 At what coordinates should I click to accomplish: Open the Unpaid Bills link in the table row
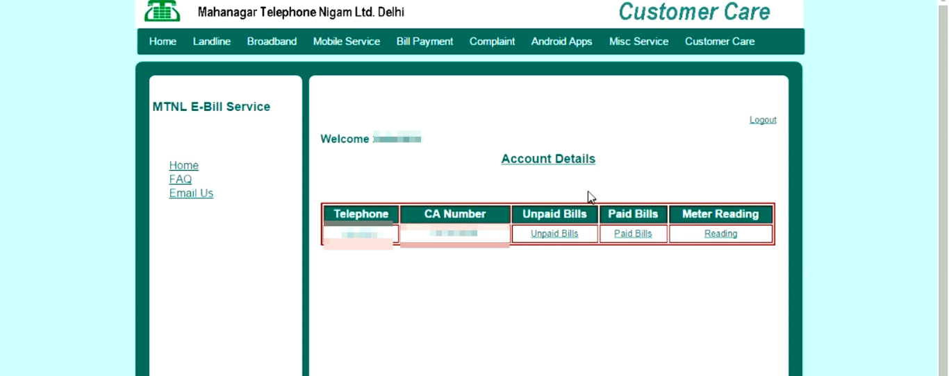coord(554,234)
